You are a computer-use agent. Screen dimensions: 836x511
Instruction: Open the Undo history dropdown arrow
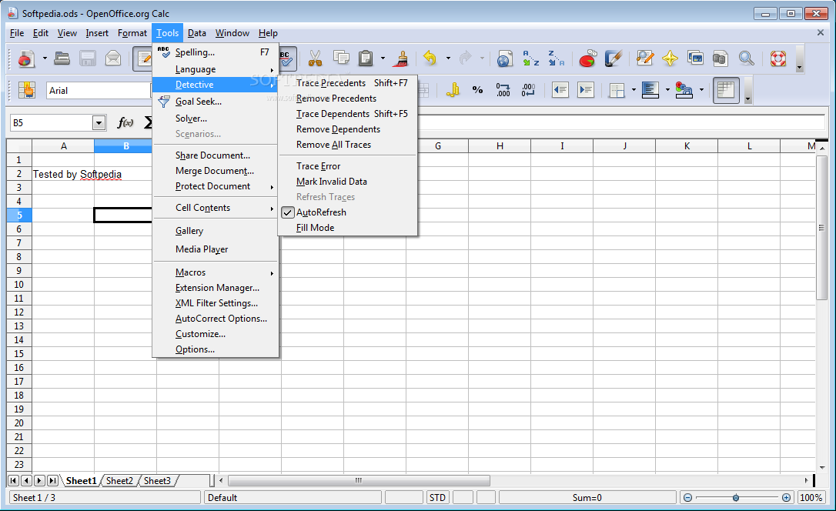[448, 58]
